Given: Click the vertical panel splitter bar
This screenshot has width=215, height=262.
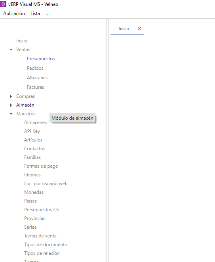Looking at the screenshot, I should 108,140.
